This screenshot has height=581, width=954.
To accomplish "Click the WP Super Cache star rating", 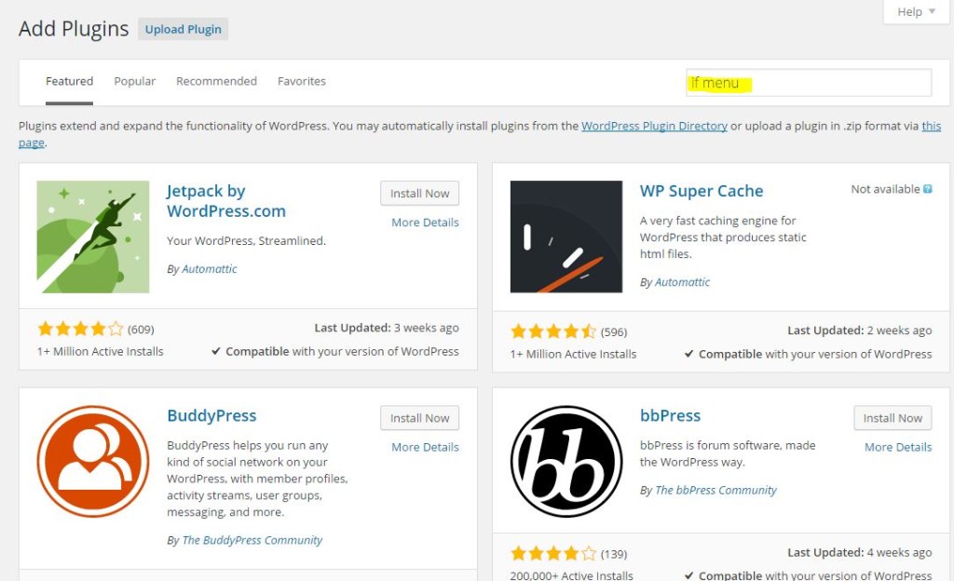I will point(553,331).
